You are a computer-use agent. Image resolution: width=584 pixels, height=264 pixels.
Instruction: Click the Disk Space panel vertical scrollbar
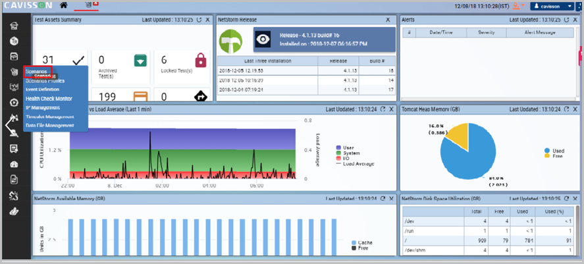(x=579, y=229)
